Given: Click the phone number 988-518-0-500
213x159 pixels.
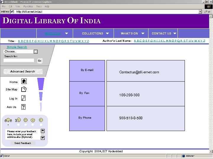Looking at the screenshot, I should pyautogui.click(x=131, y=118).
